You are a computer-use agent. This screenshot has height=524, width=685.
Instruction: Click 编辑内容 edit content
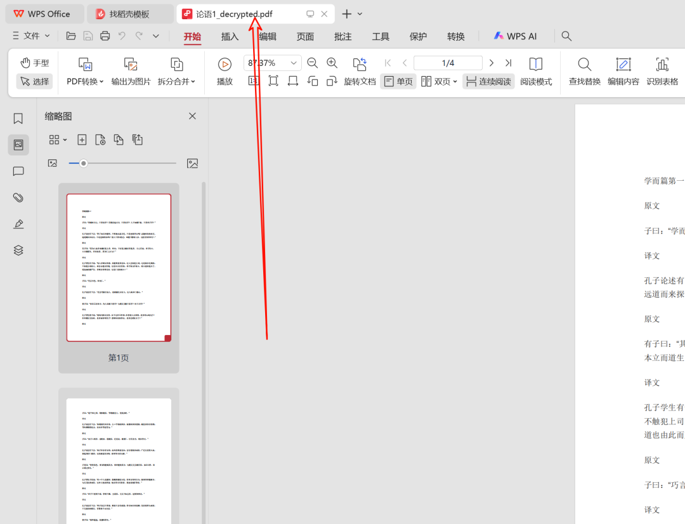[623, 72]
